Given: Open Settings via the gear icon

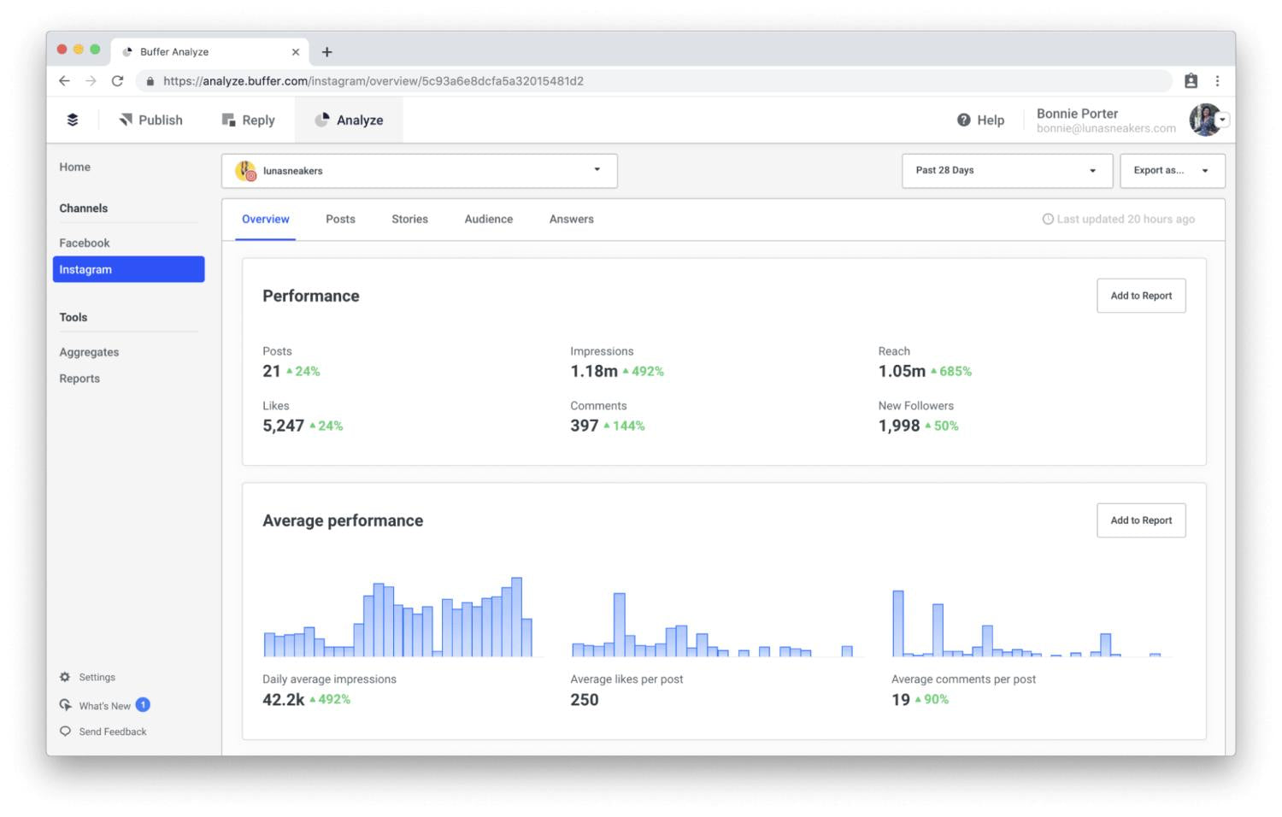Looking at the screenshot, I should 65,677.
